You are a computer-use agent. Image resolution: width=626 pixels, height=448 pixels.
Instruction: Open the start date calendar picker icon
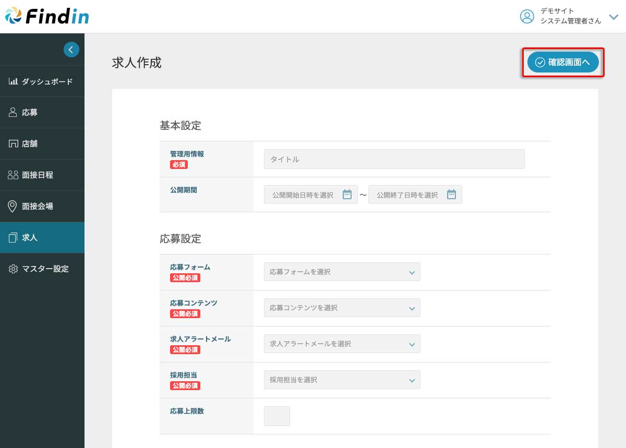347,195
